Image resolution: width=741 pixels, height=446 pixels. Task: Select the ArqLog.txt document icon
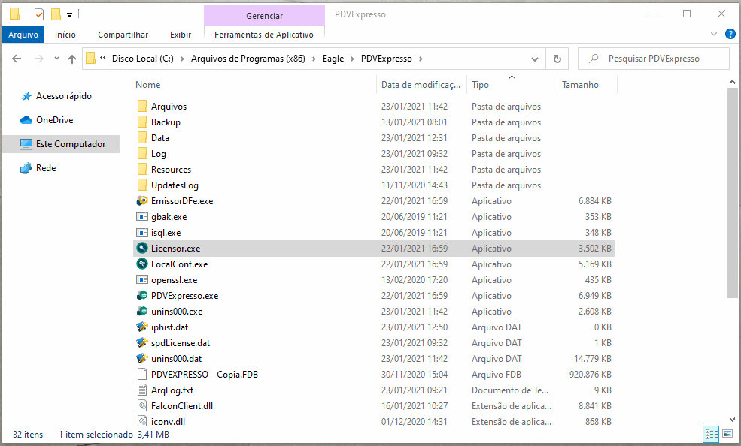(x=141, y=390)
